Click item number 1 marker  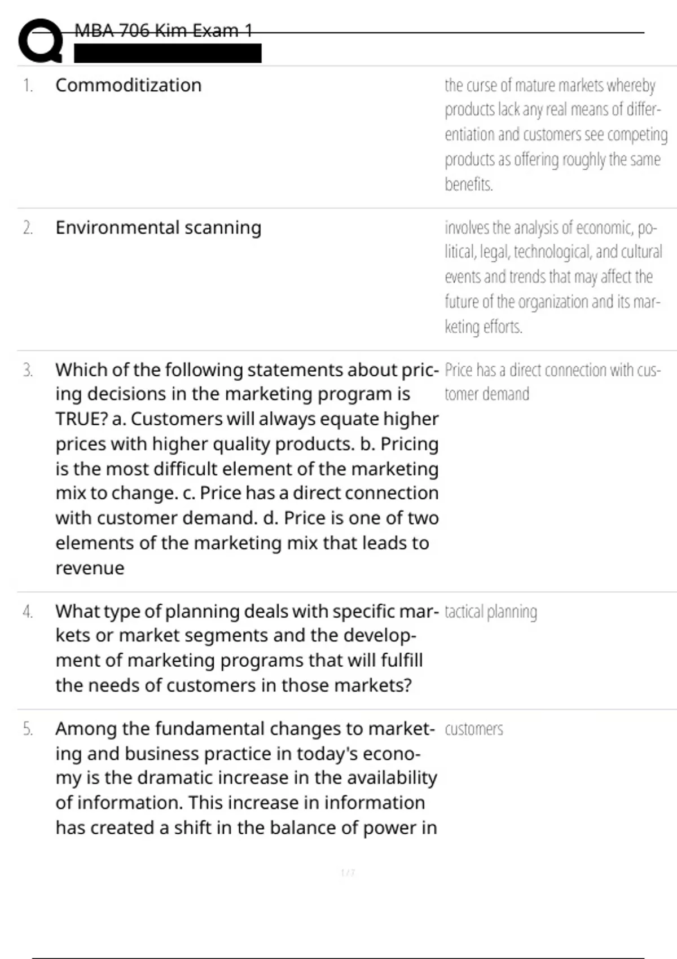click(x=28, y=86)
